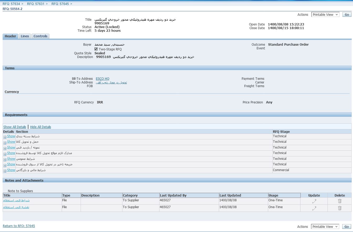Open the ESCO HQ bill-to address link
This screenshot has width=353, height=232.
tap(102, 79)
